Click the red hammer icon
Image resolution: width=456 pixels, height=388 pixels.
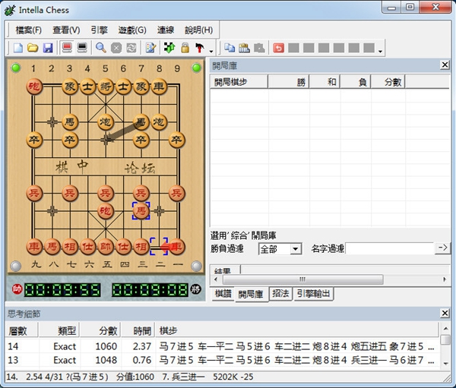coord(200,48)
